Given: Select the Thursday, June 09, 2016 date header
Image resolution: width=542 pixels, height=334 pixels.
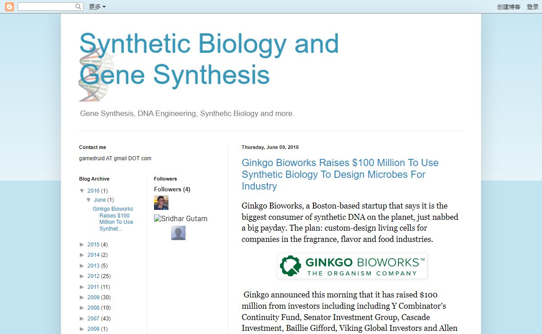Looking at the screenshot, I should tap(270, 147).
